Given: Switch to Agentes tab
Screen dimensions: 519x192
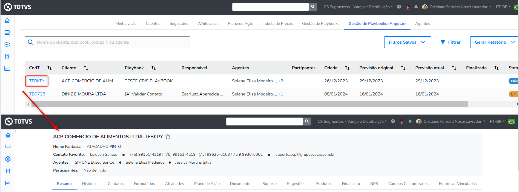Looking at the screenshot, I should 423,23.
